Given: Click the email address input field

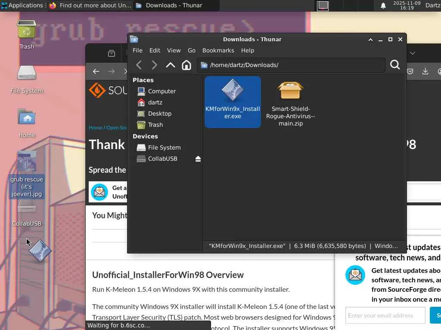Looking at the screenshot, I should click(385, 315).
